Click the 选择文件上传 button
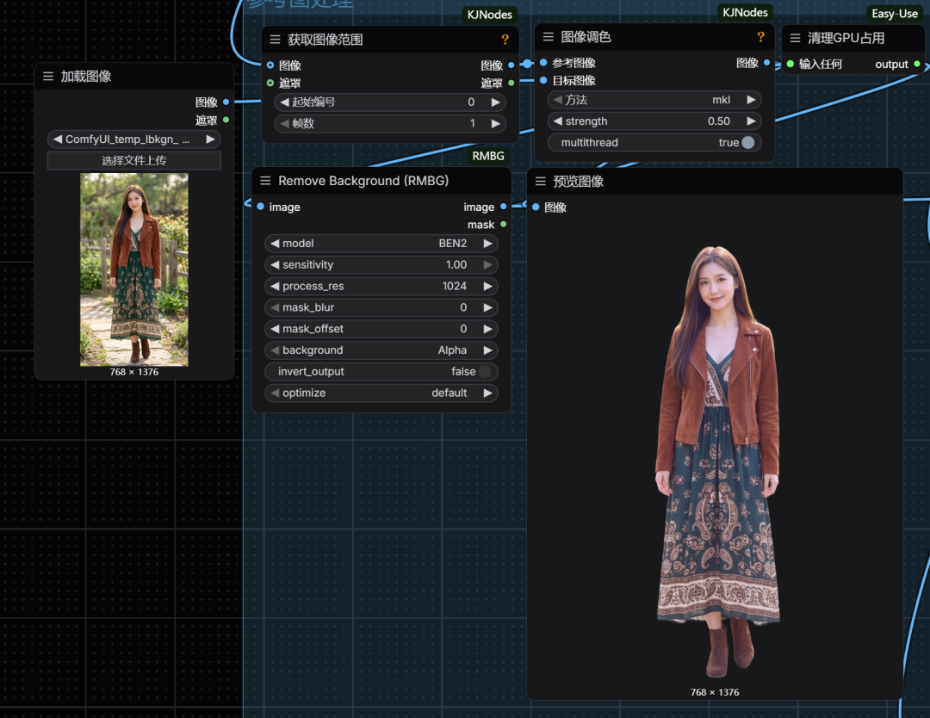 [133, 161]
